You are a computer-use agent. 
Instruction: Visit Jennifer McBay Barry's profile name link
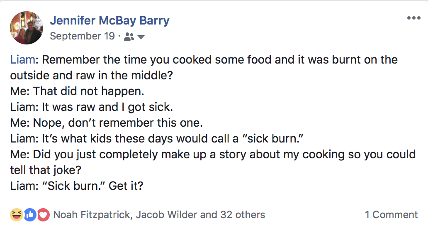click(109, 21)
